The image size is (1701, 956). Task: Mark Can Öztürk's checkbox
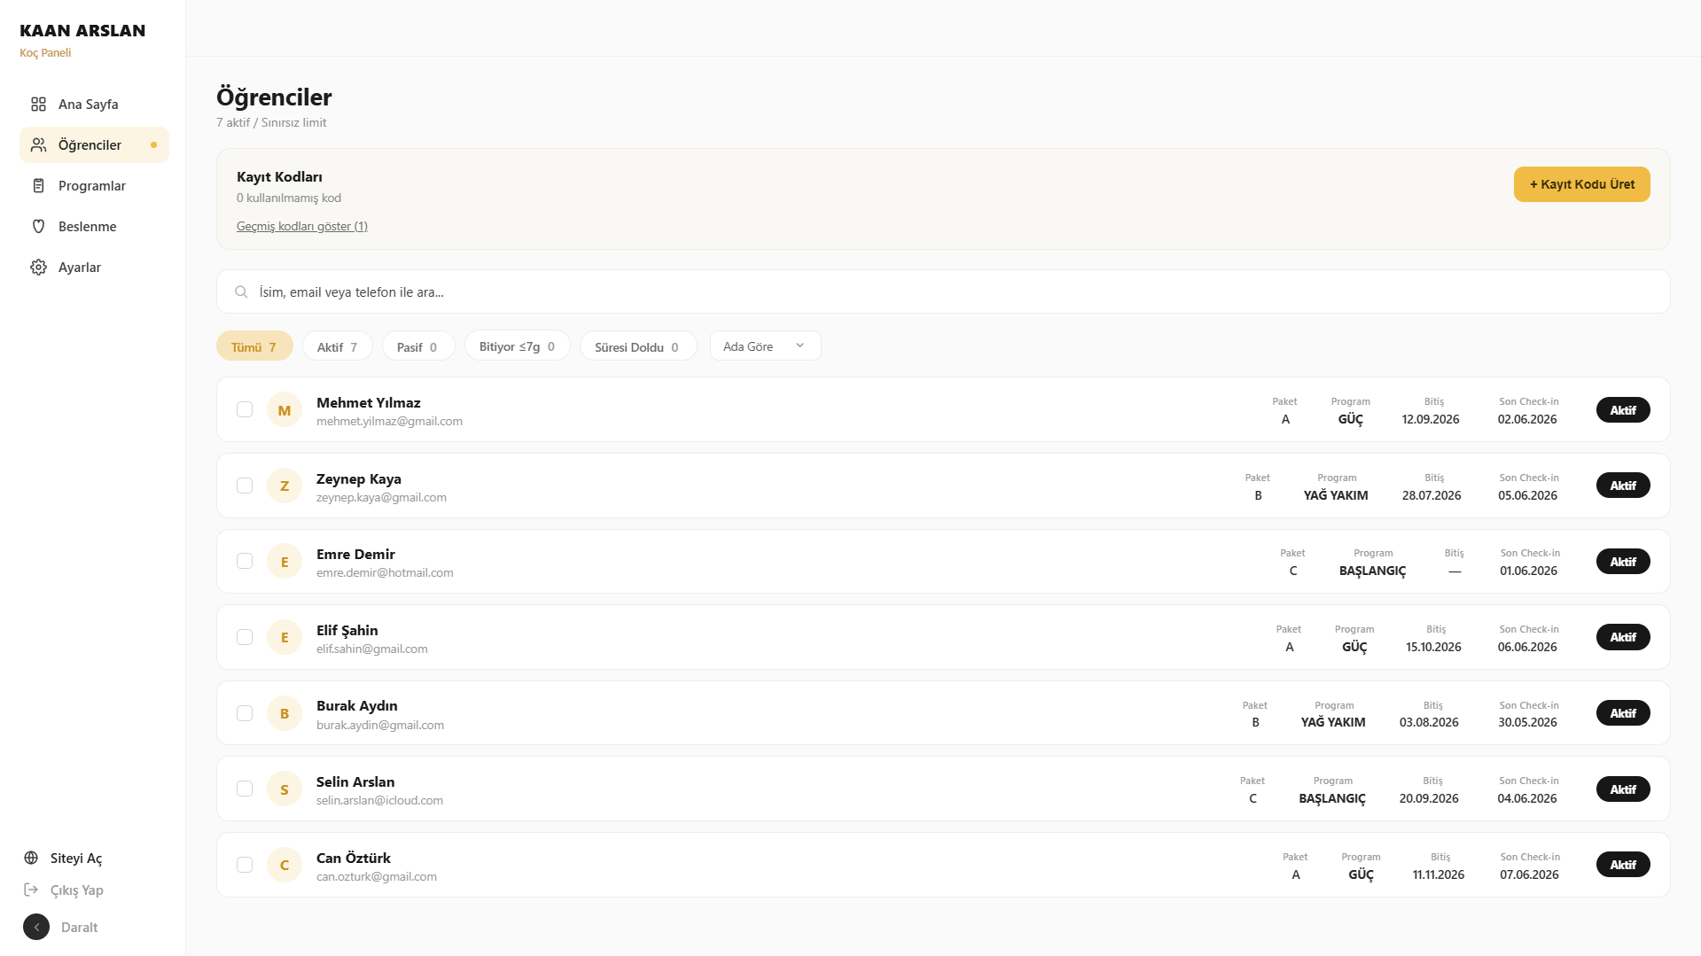click(245, 865)
